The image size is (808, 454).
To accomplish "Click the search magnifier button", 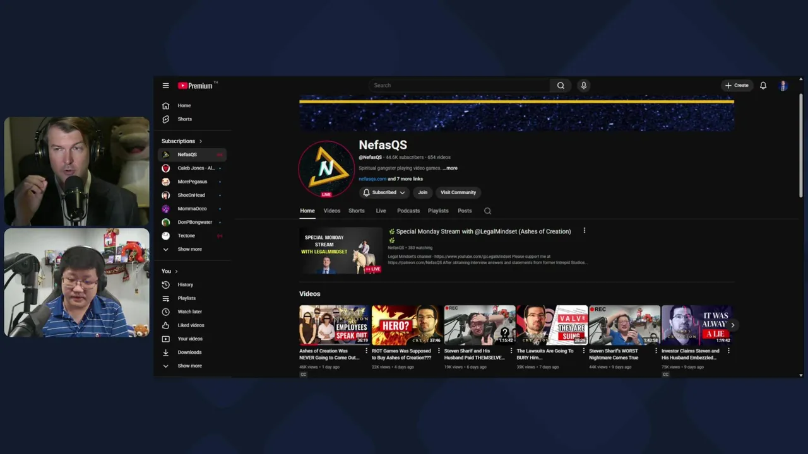I will pyautogui.click(x=561, y=85).
